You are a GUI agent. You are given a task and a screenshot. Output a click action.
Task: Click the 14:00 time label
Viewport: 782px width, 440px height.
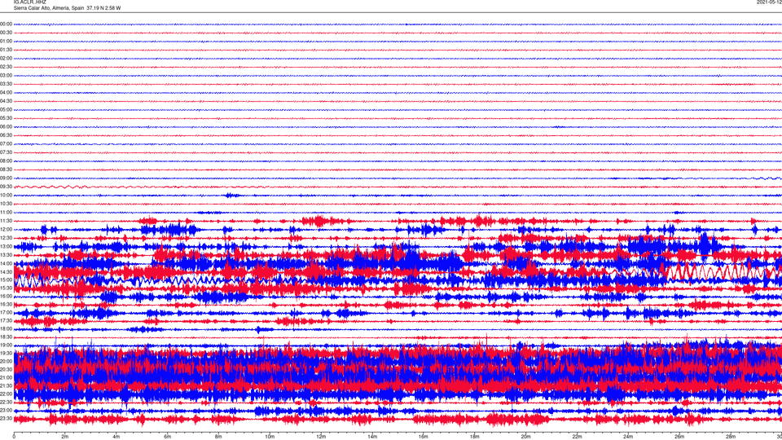6,263
